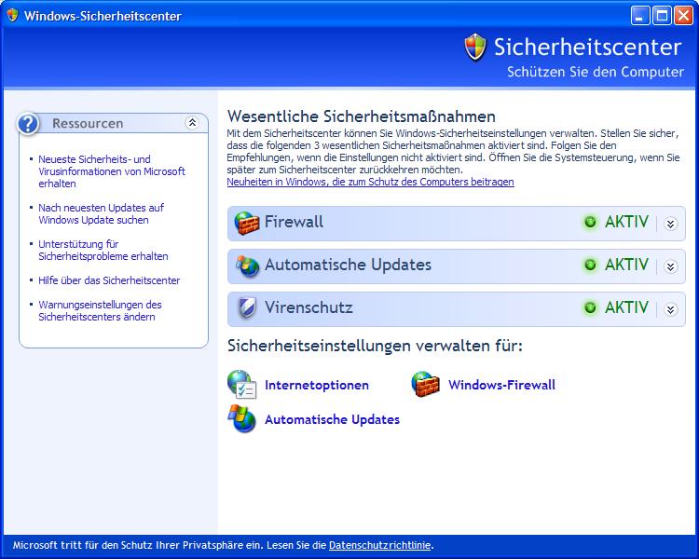This screenshot has width=699, height=559.
Task: Open Neueste Sicherheits- und Virusinformationen link
Action: [x=112, y=171]
